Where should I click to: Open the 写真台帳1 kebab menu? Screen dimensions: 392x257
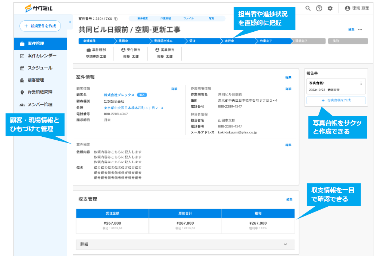tap(361, 83)
